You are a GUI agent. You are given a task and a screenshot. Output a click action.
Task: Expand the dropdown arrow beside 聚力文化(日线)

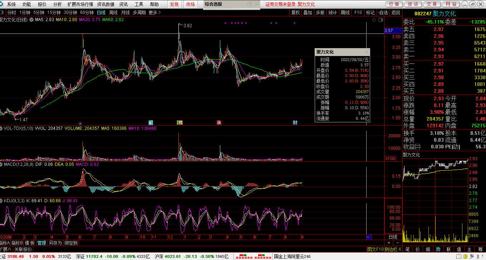[x=31, y=20]
